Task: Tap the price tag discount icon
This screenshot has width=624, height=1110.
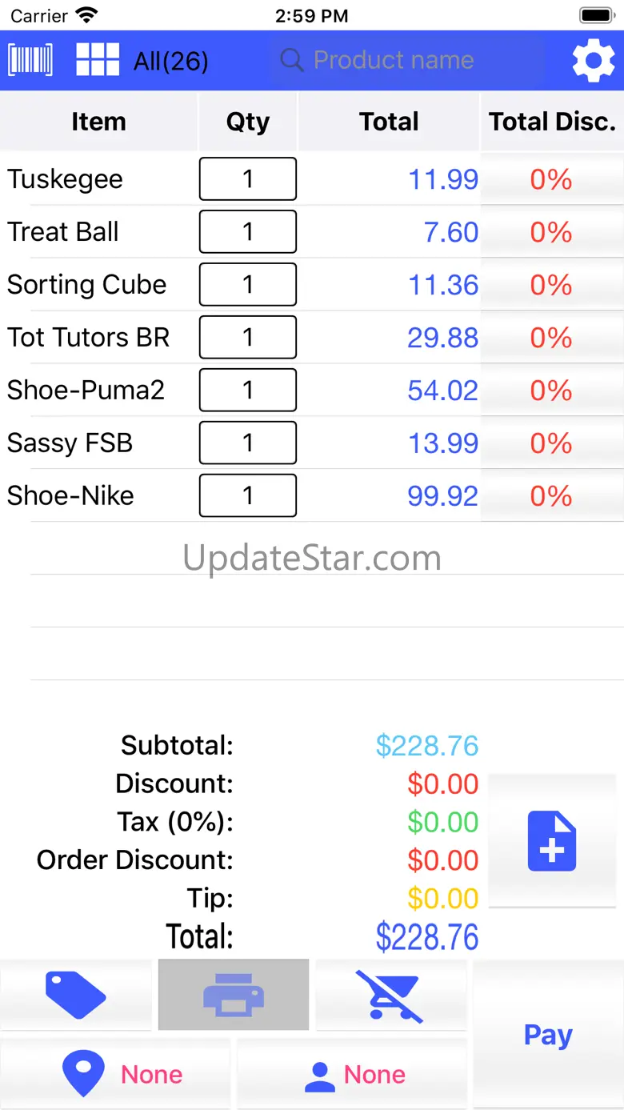Action: 75,996
